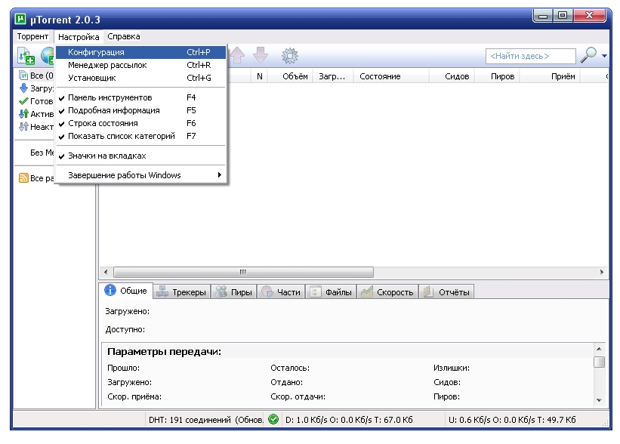Sort by the Загр... column header
Screen dimensions: 620x444
pos(332,76)
